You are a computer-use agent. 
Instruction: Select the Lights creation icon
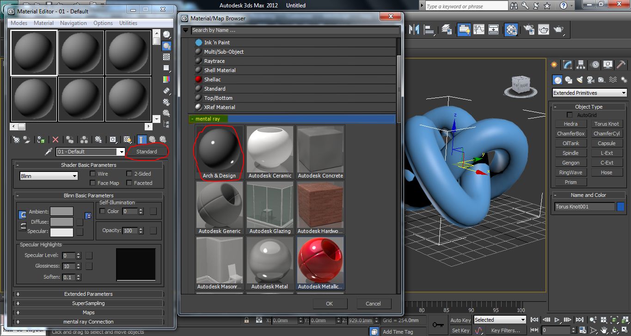click(x=580, y=79)
